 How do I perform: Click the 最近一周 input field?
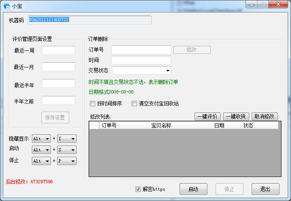(x=58, y=50)
